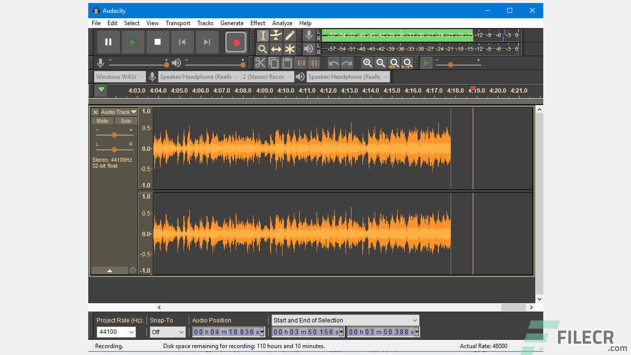
Task: Close the Audio Track
Action: [95, 112]
